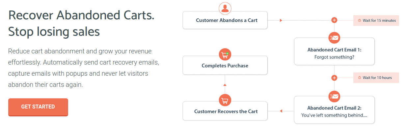The width and height of the screenshot is (403, 138).
Task: Click the Wait for 15 minutes label
Action: click(379, 21)
